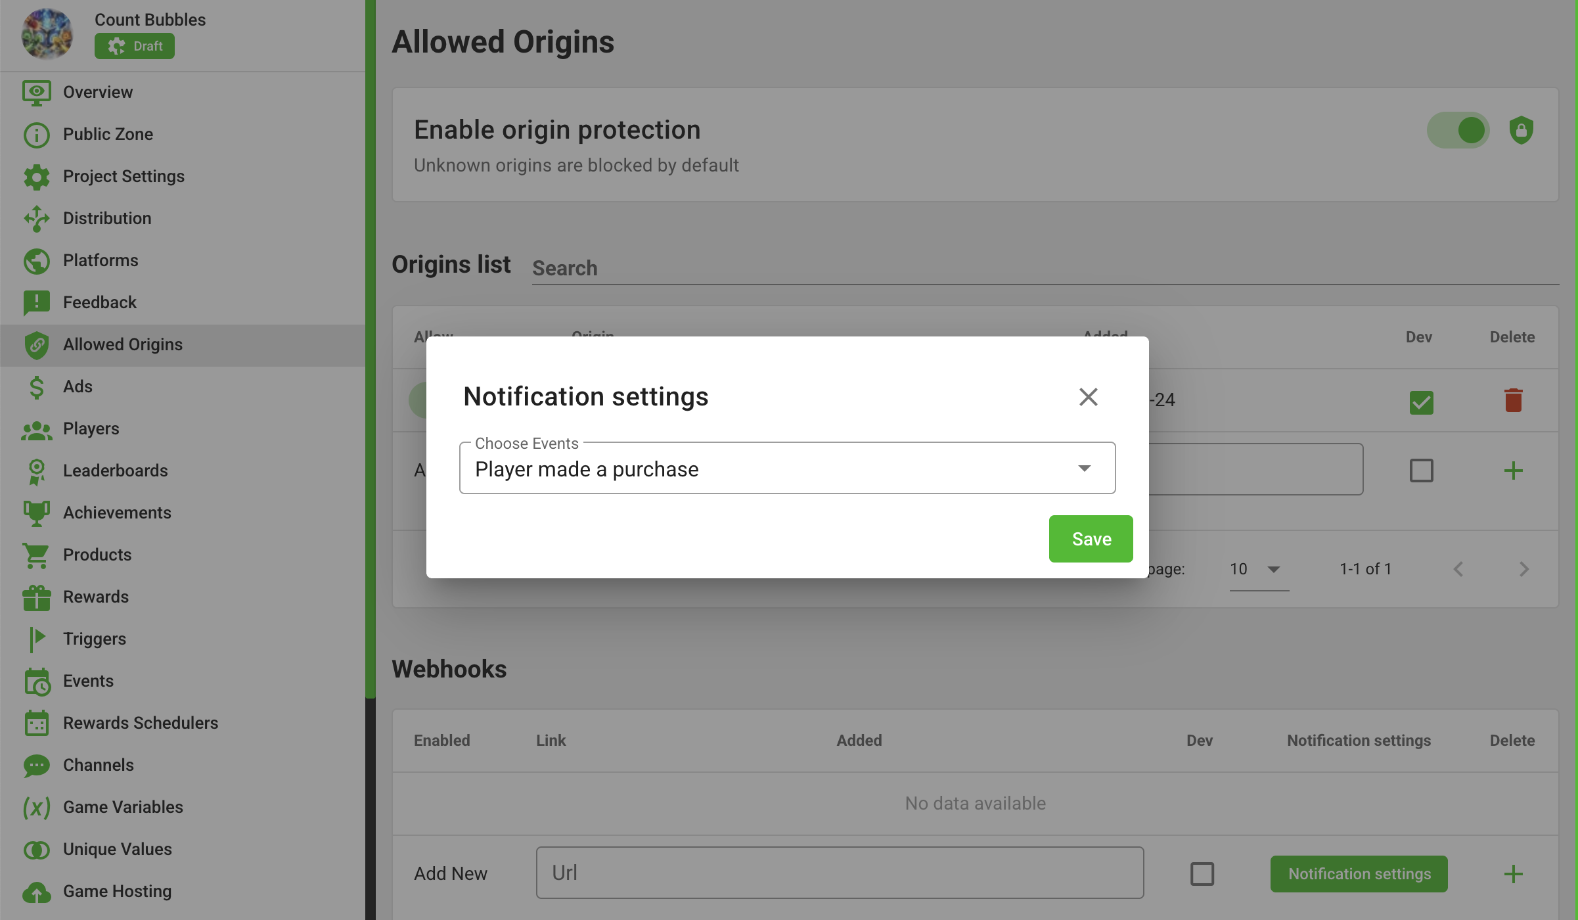
Task: Click the Draft status badge
Action: coord(135,46)
